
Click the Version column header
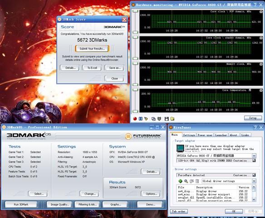[245, 187]
